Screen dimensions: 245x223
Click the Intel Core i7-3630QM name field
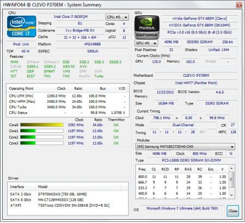click(71, 17)
